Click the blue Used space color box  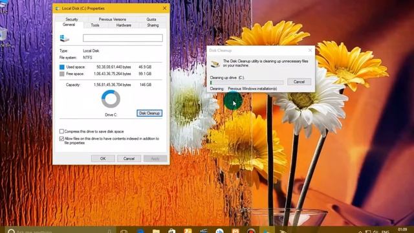(x=62, y=67)
